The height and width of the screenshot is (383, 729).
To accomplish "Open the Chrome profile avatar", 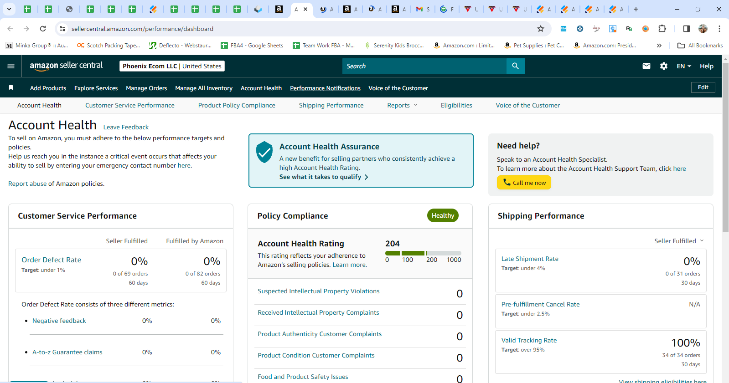I will [703, 29].
